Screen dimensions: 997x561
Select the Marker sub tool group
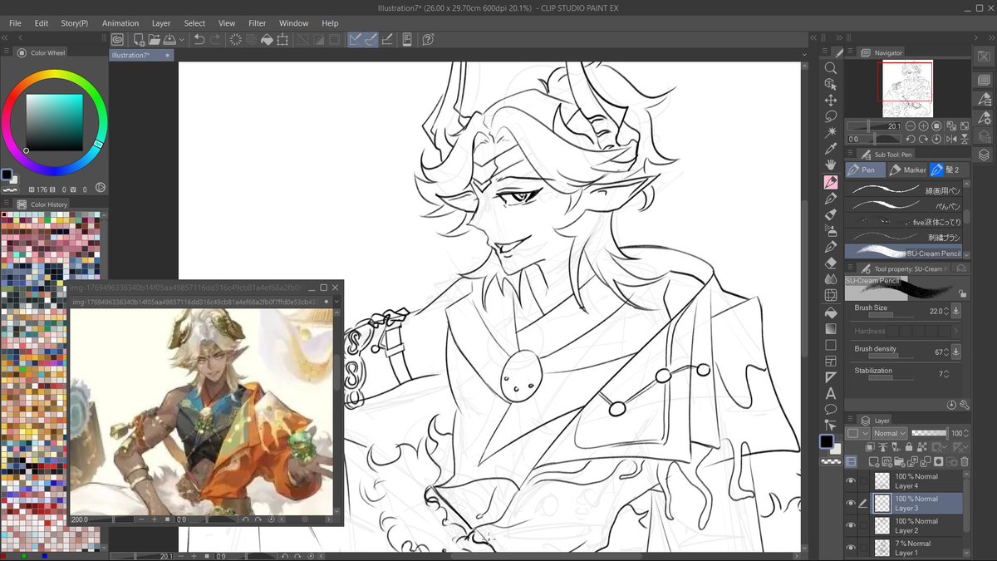tap(907, 170)
